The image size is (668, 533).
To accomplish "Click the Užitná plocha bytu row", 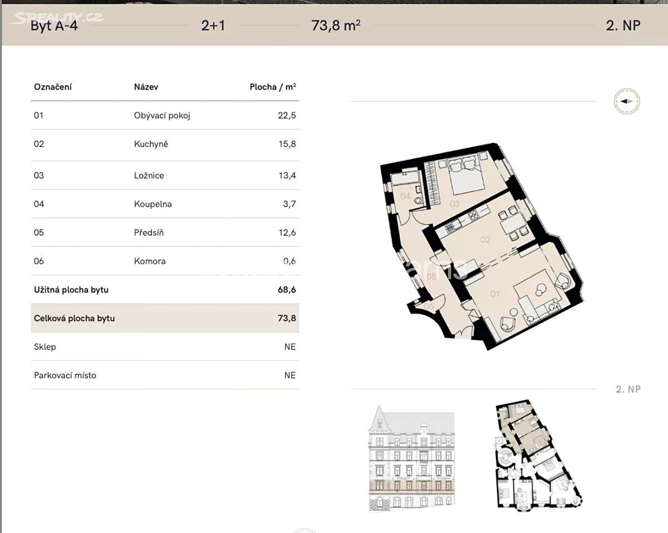I will tap(165, 290).
